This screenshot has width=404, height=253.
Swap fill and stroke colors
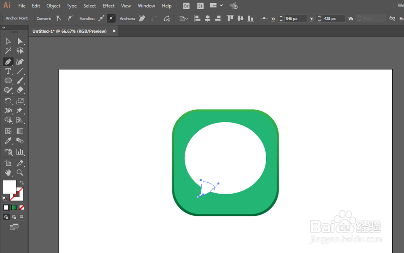[22, 183]
